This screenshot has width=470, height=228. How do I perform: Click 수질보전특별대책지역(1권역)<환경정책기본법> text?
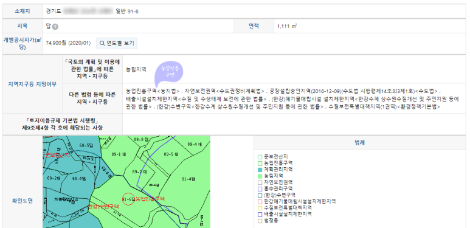click(x=384, y=106)
